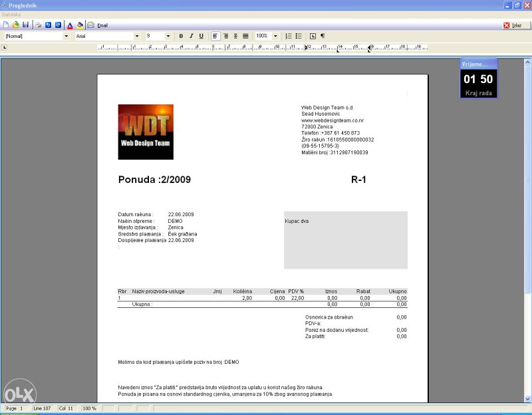Click the Zenica place of issue value
Screen dimensions: 532x415
click(176, 227)
